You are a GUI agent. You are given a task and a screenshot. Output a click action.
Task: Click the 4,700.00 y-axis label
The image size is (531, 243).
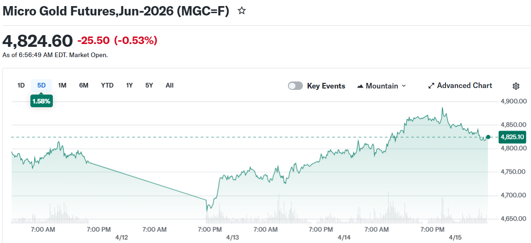(x=513, y=195)
